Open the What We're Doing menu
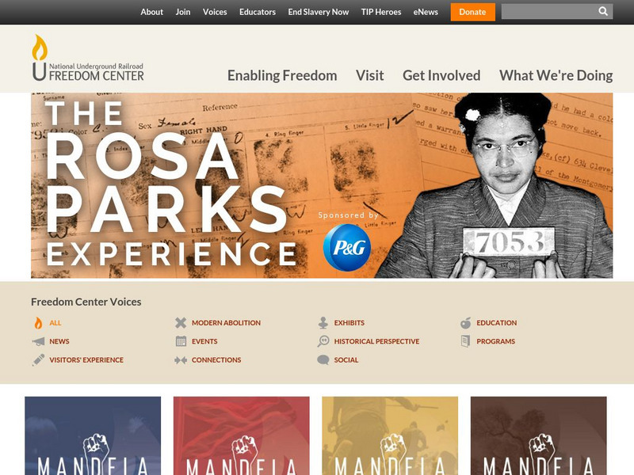The width and height of the screenshot is (634, 475). pos(556,75)
